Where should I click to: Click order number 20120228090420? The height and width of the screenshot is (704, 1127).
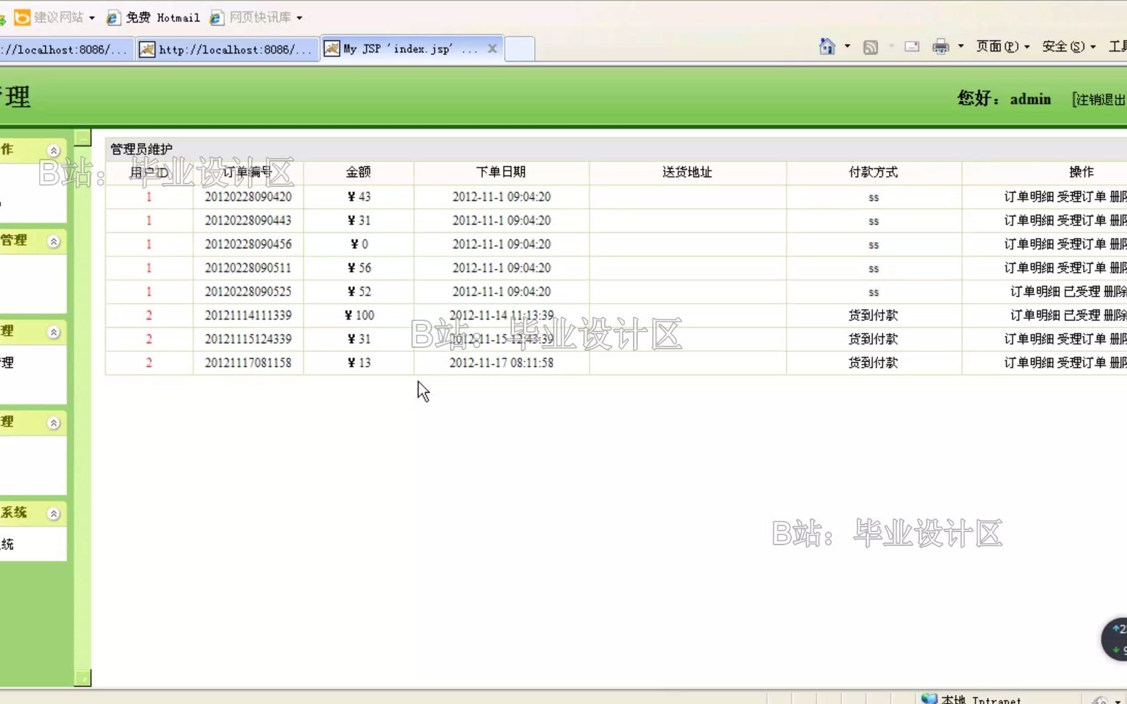click(x=248, y=197)
